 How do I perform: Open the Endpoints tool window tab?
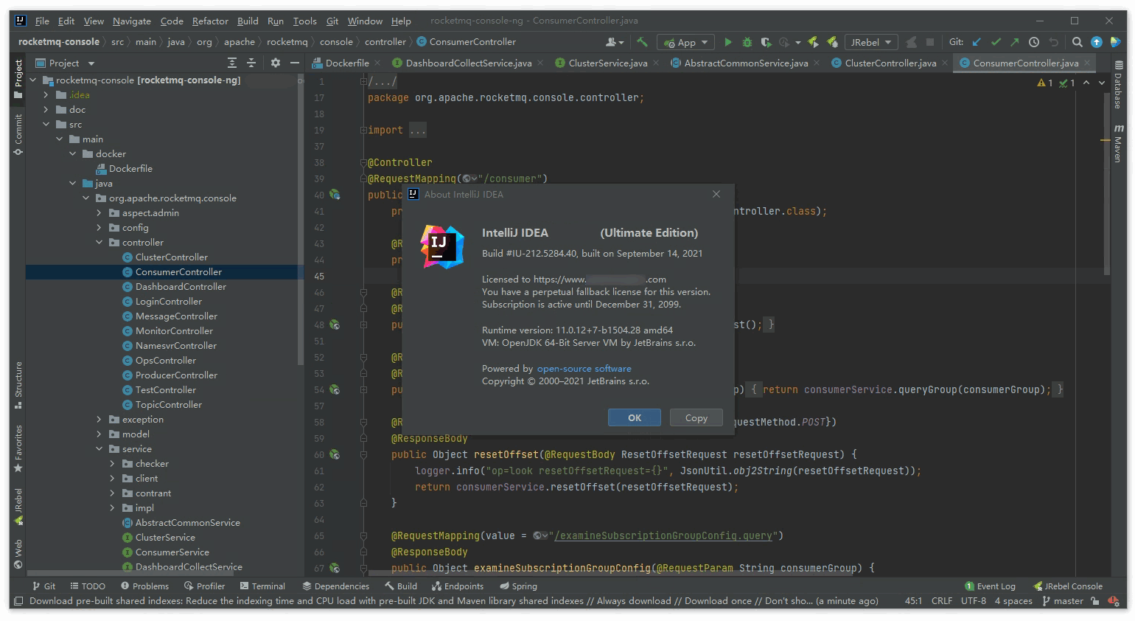point(458,586)
